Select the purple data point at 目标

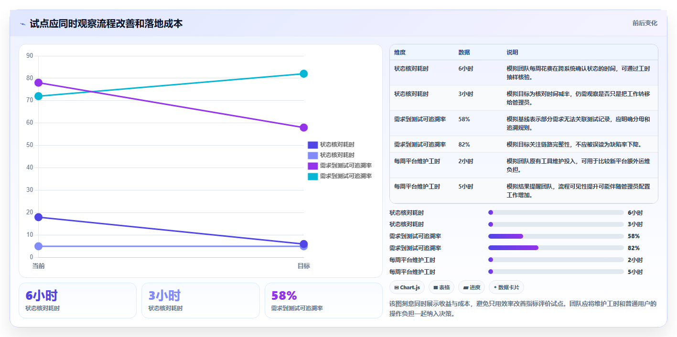coord(303,127)
